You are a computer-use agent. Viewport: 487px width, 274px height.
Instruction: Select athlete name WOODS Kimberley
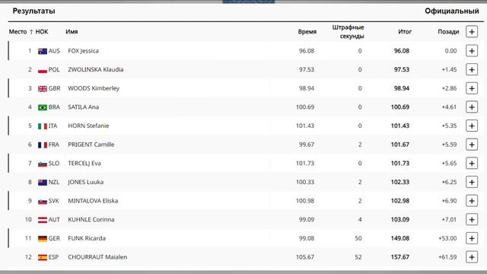tap(94, 88)
